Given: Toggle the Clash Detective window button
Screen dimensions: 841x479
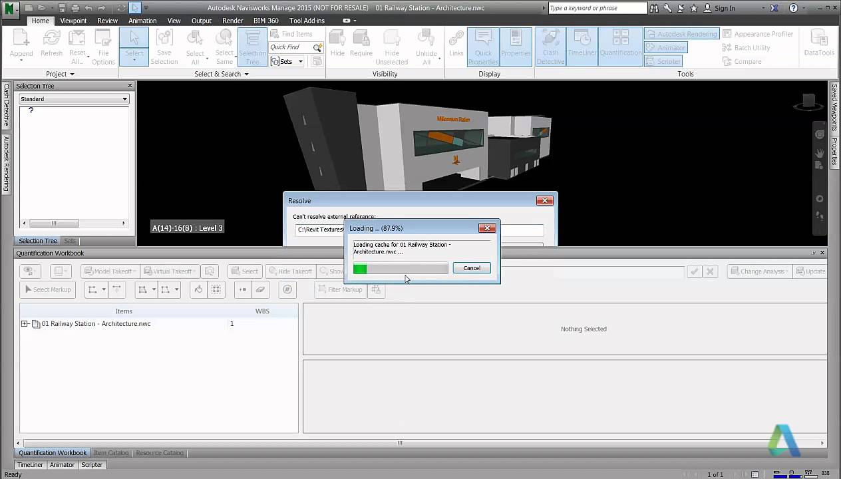Looking at the screenshot, I should 550,47.
